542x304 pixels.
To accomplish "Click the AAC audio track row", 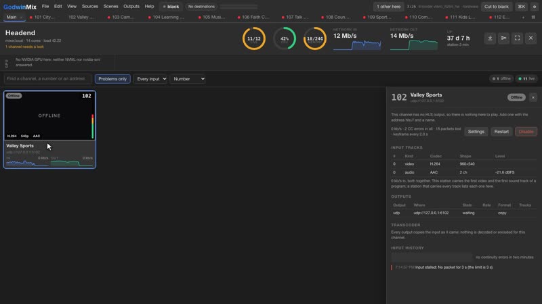I will click(464, 172).
